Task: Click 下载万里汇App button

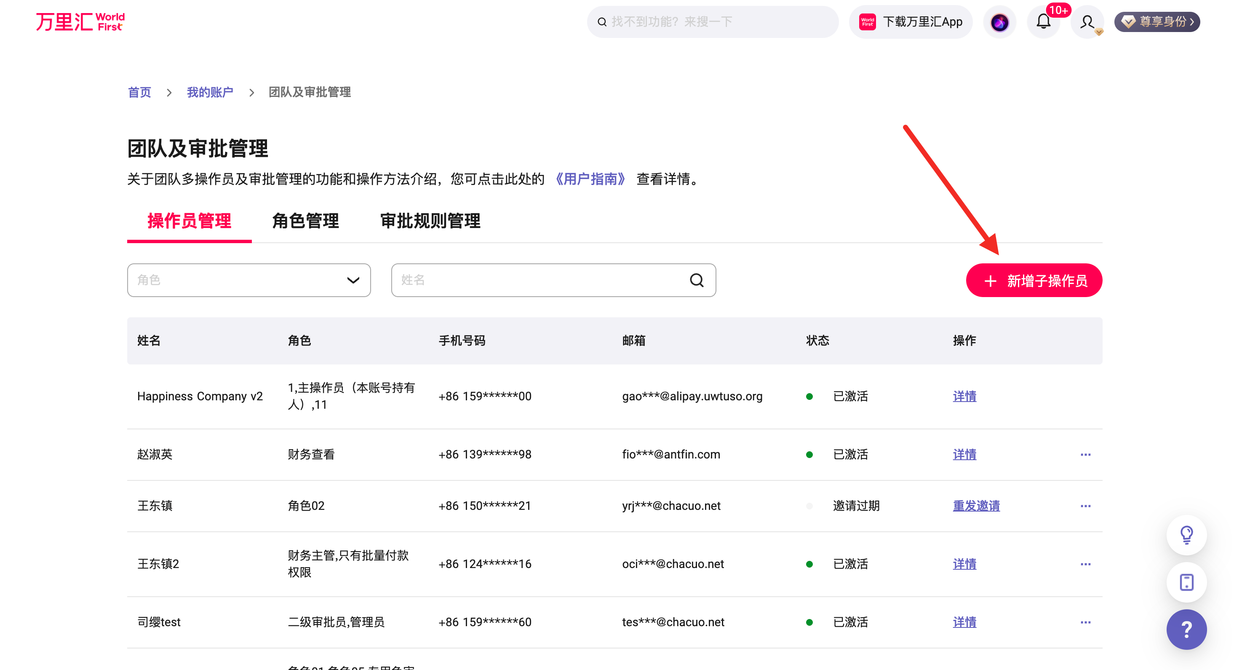Action: click(x=910, y=22)
